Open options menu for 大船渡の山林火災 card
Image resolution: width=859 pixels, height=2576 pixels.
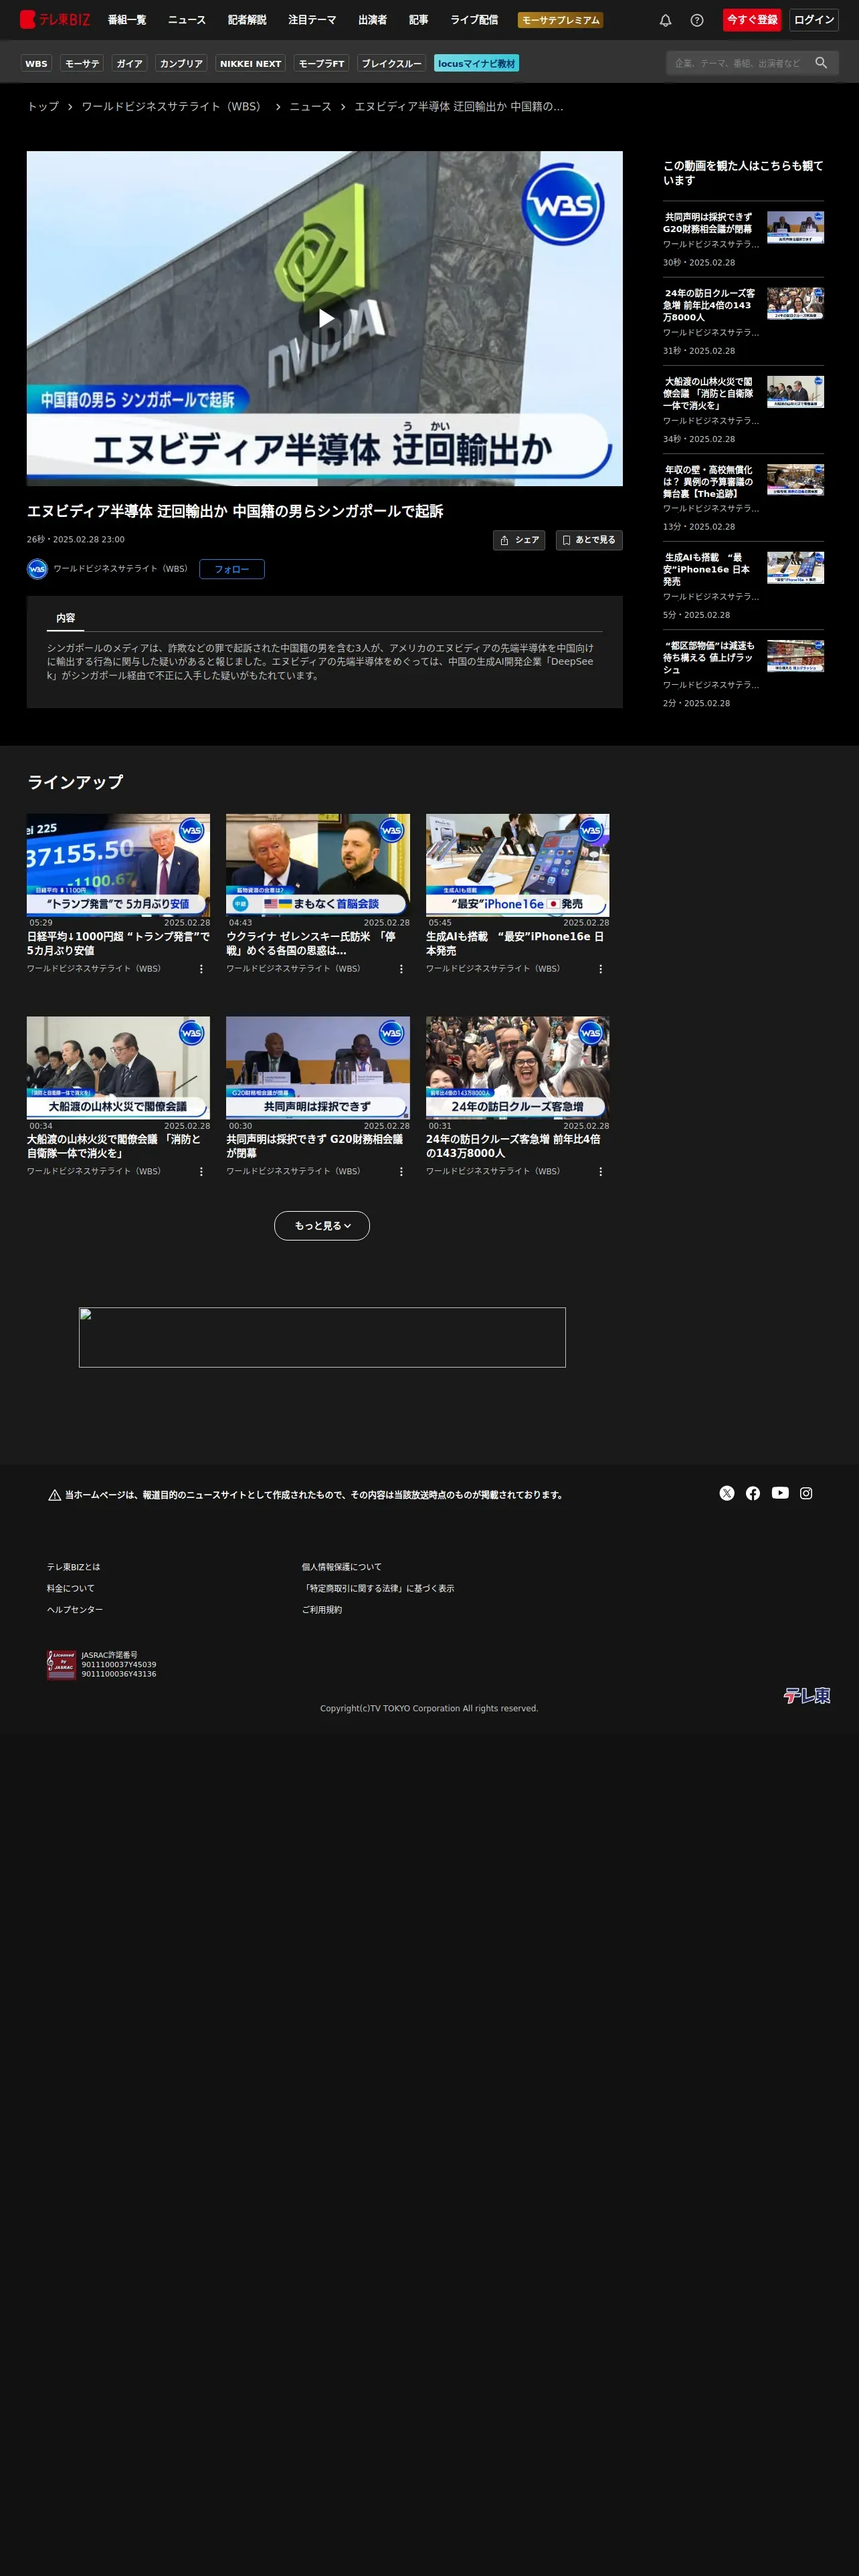pyautogui.click(x=201, y=1172)
